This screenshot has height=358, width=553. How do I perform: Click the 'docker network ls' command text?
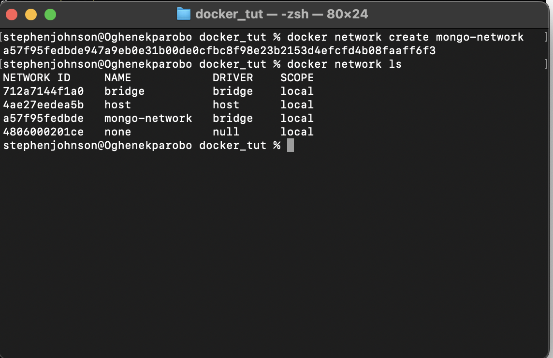click(344, 64)
